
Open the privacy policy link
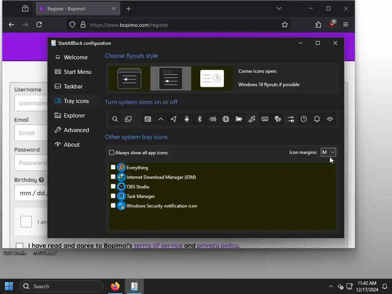click(x=218, y=245)
